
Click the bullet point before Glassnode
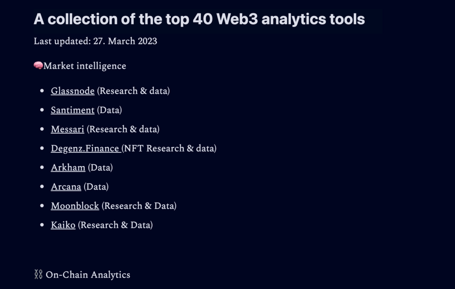[42, 91]
